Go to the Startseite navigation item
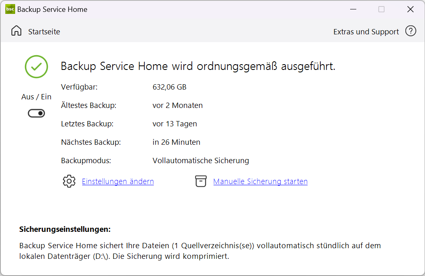Screen dimensions: 425x276 (x=44, y=31)
